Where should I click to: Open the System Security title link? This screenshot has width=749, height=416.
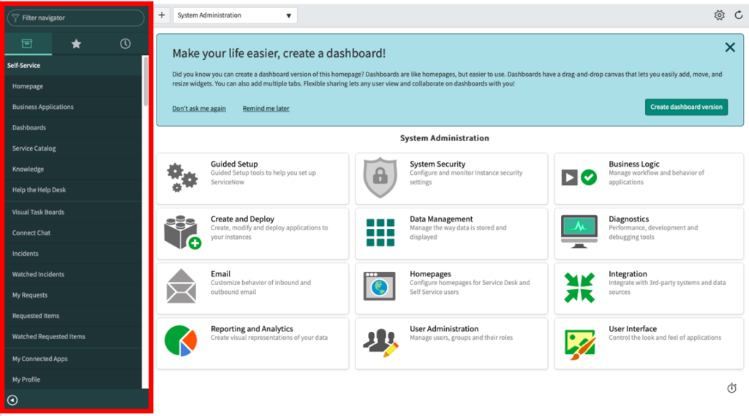pos(437,164)
